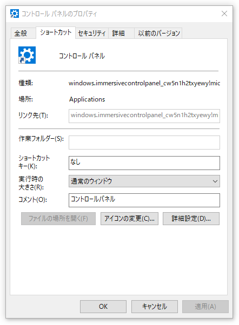This screenshot has height=325, width=239.
Task: Confirm with the OK button
Action: 103,307
